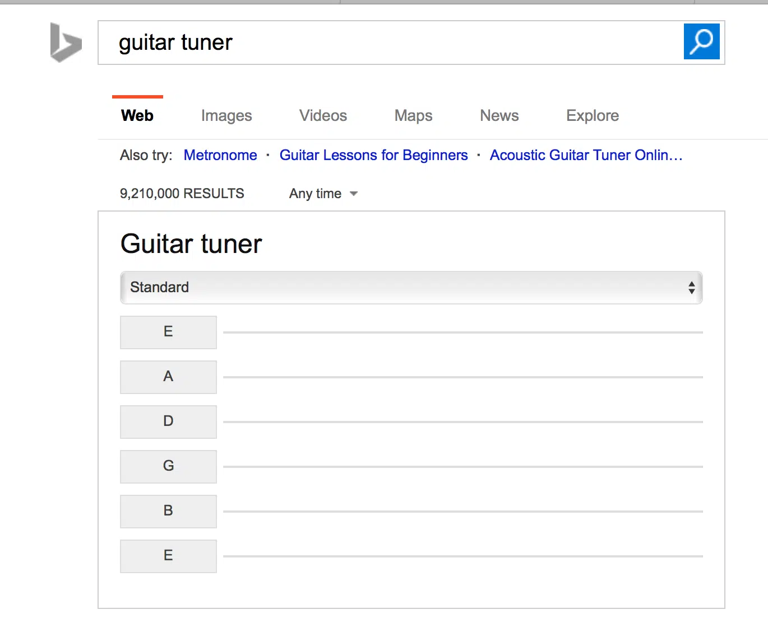Screen dimensions: 768x628
Task: Play the B string note
Action: 168,511
